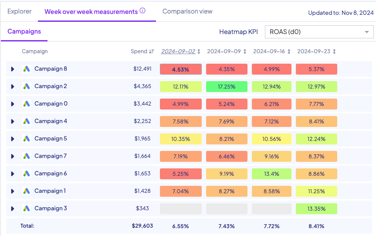Click the info icon beside Week over week measurements
This screenshot has height=236, width=376.
click(x=142, y=11)
